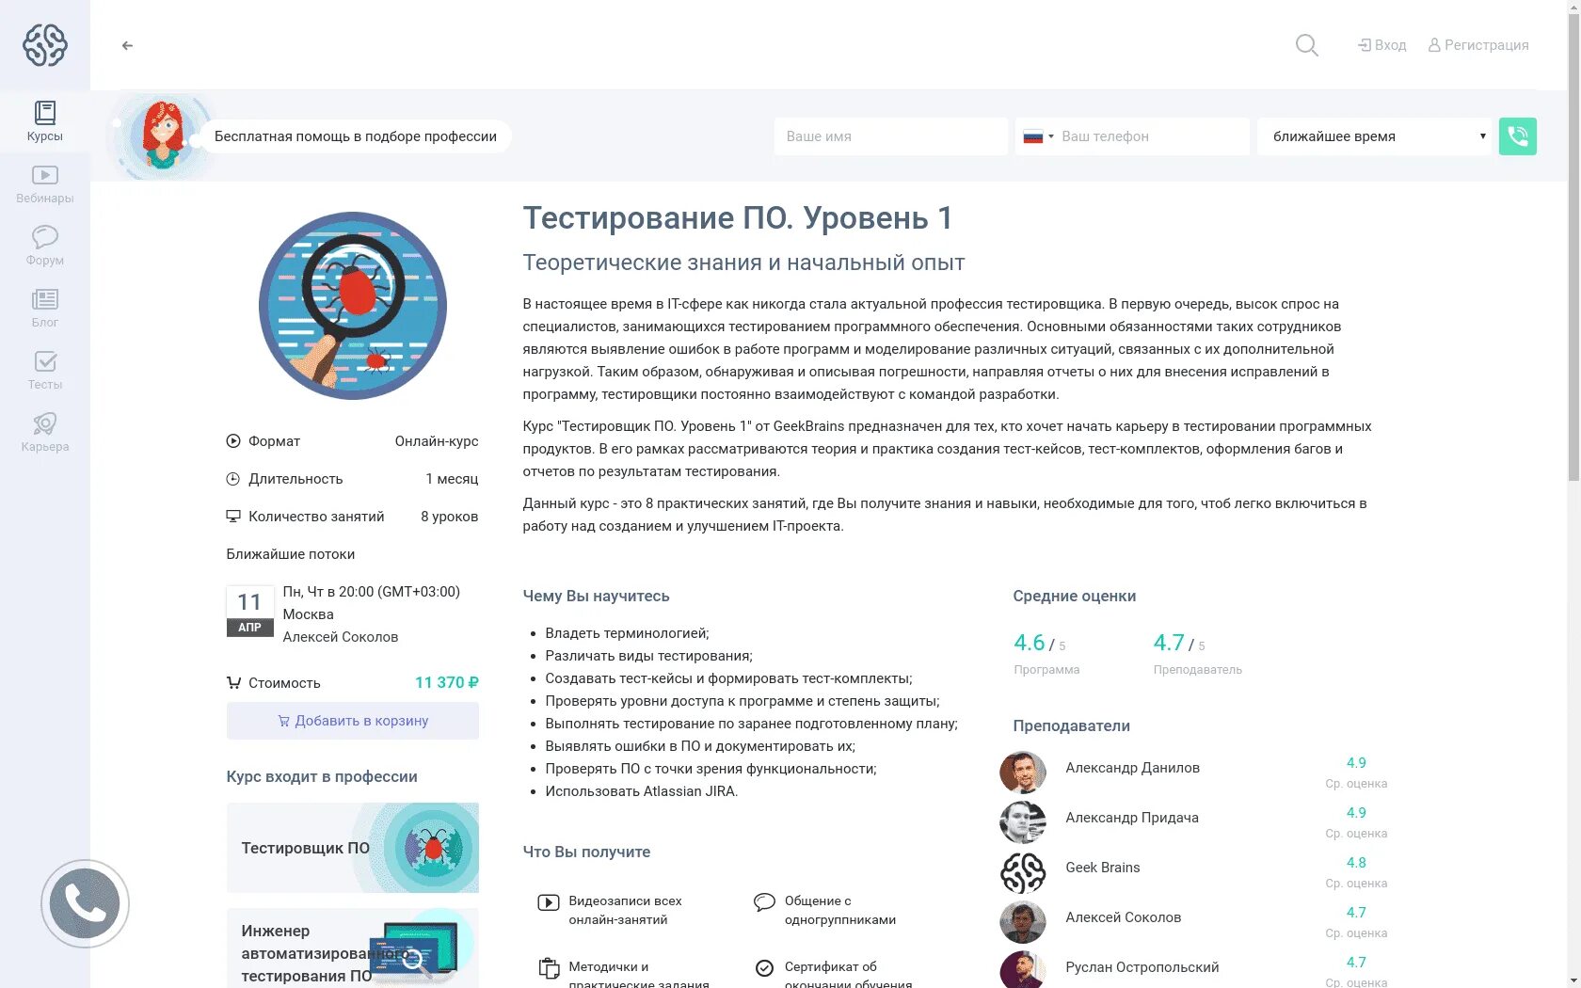Click the Тестирование ПО. Уровень 1 heading
This screenshot has height=988, width=1581.
click(738, 218)
